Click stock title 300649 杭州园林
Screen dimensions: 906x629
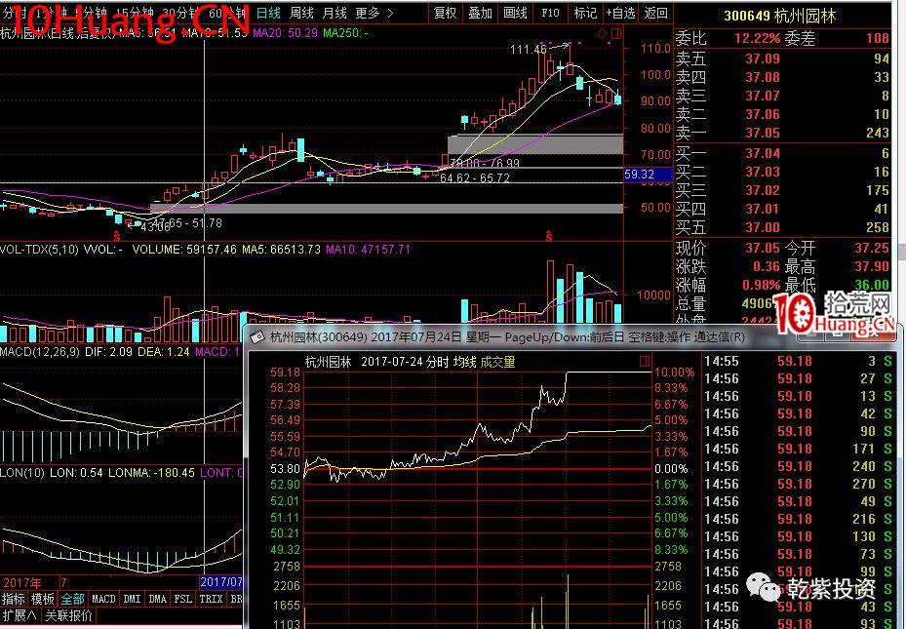pos(779,16)
